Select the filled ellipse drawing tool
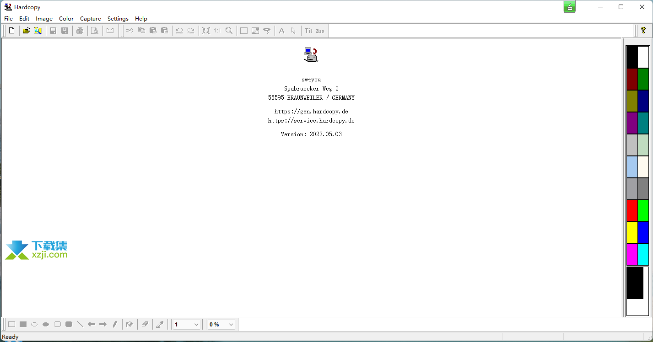Viewport: 653px width, 342px height. pos(46,324)
